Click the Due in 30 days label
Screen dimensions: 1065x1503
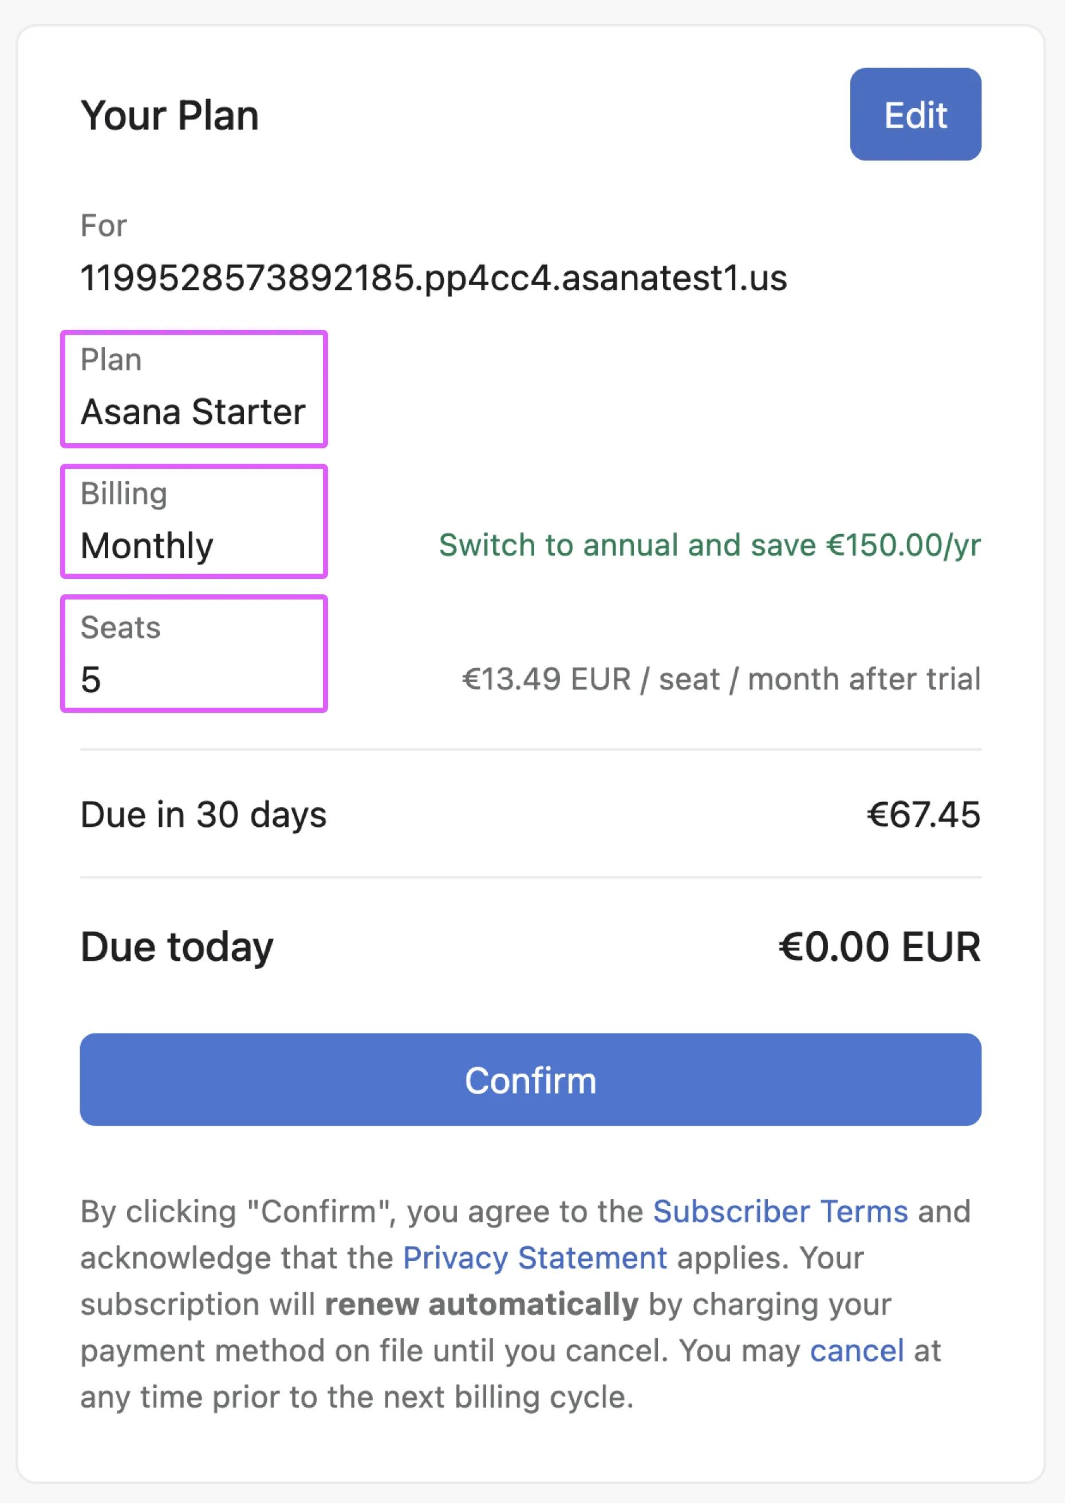(203, 814)
